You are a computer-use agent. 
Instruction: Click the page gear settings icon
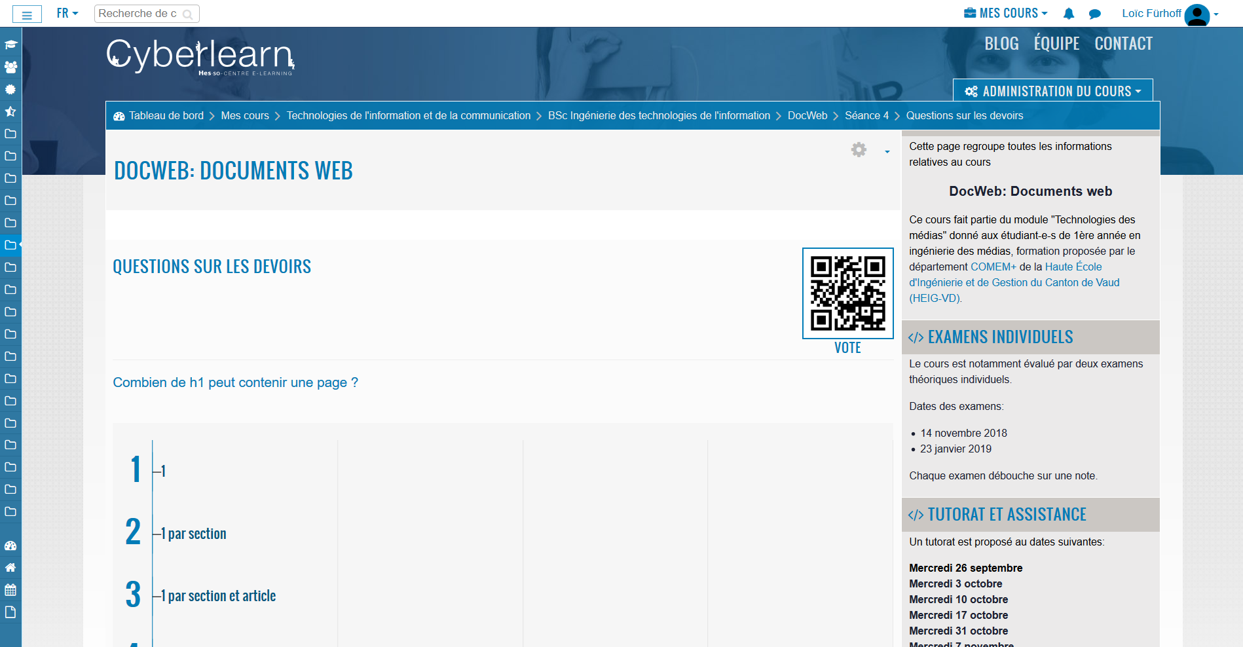click(859, 150)
